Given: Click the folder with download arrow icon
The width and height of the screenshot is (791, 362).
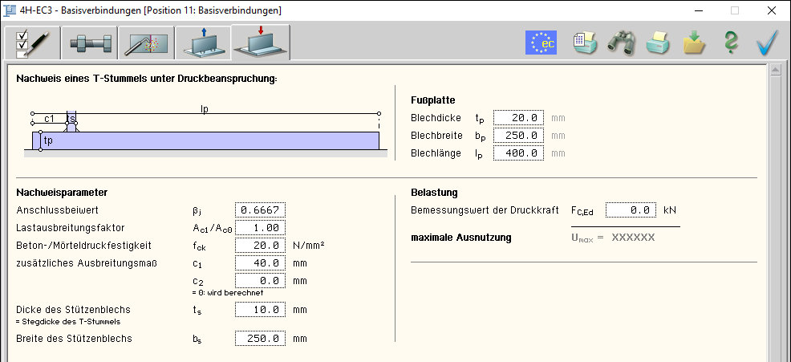Looking at the screenshot, I should point(694,43).
